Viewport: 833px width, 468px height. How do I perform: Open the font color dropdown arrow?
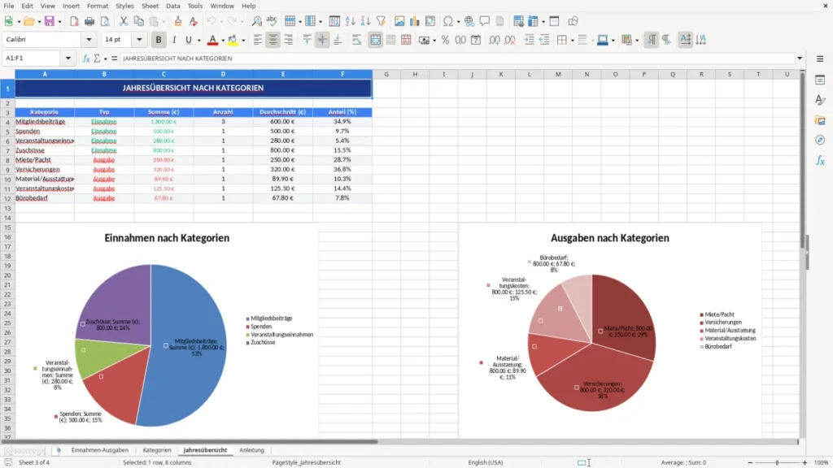(x=223, y=41)
